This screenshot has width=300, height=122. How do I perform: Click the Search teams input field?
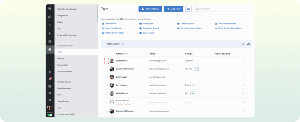click(x=223, y=9)
